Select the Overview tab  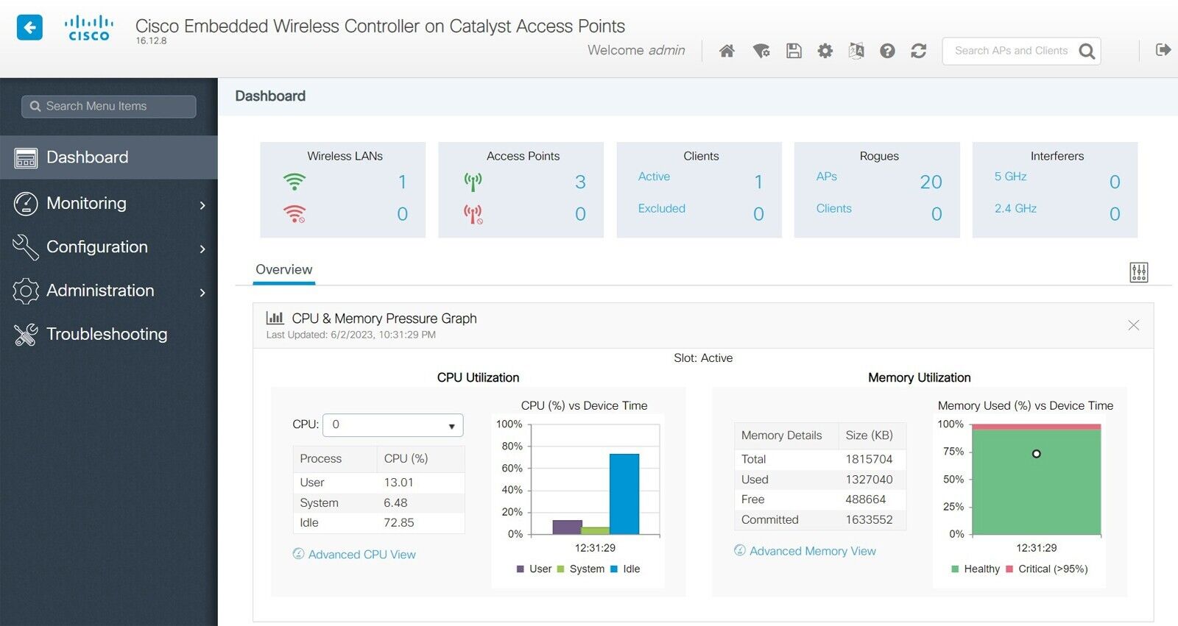click(x=283, y=269)
